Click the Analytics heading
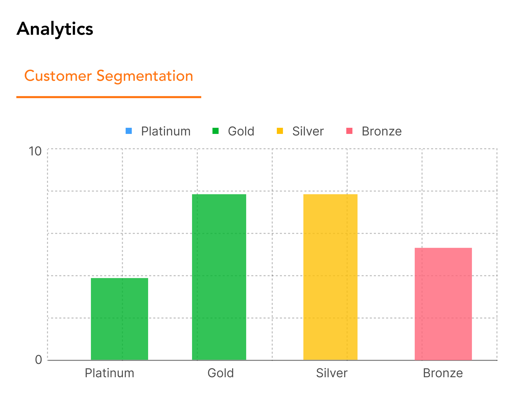 click(x=55, y=29)
